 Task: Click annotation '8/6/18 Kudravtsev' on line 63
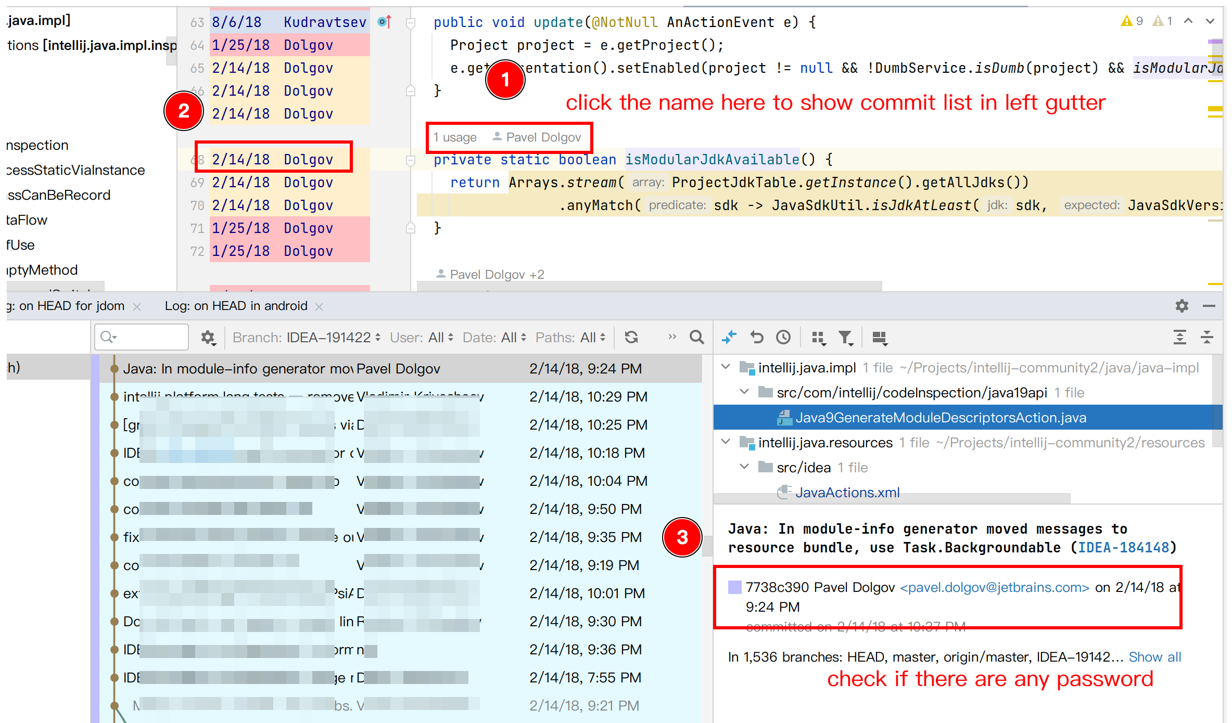tap(289, 22)
